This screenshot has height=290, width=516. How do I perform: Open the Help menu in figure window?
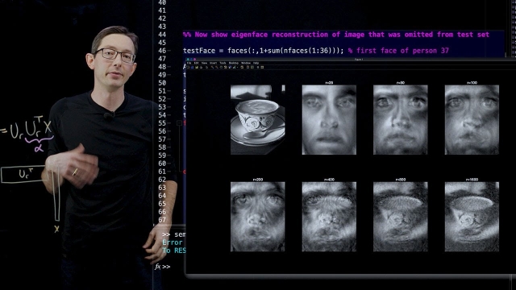click(256, 63)
